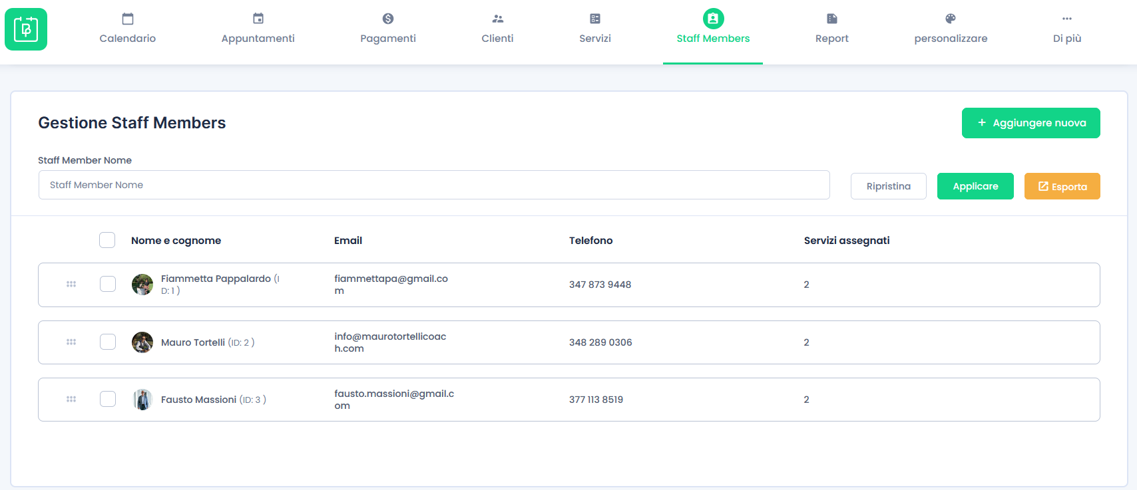Open the personalizzare palette icon

click(951, 19)
